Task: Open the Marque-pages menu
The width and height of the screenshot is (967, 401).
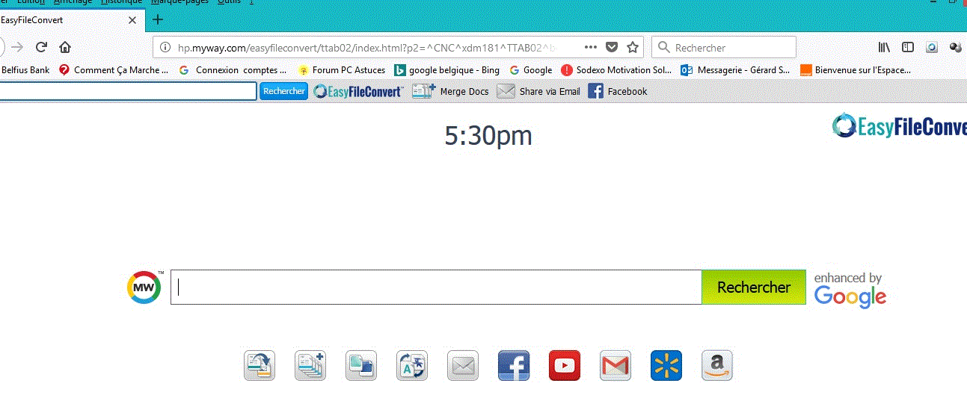Action: 179,2
